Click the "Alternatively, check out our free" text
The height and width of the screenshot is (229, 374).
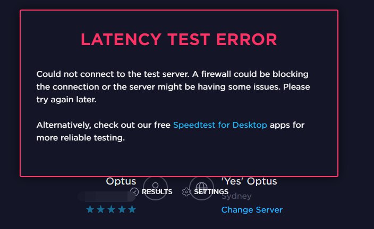pyautogui.click(x=104, y=126)
